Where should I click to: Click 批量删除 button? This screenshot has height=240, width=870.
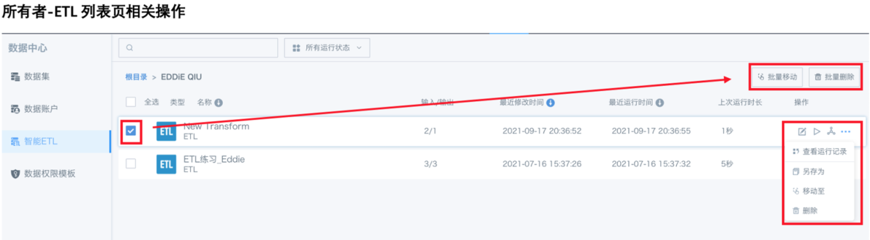(834, 77)
